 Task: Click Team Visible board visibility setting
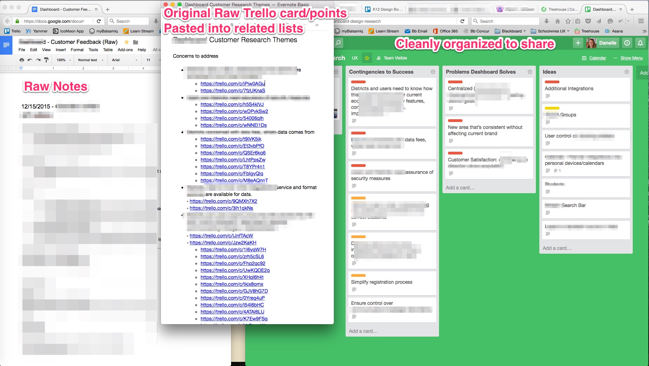[392, 58]
